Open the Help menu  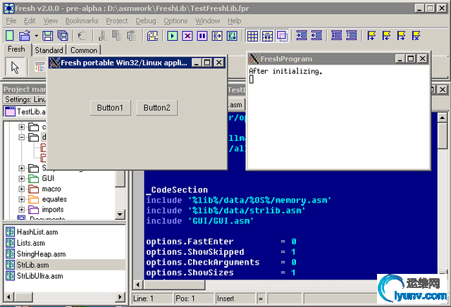235,21
